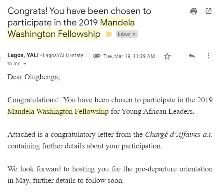Click the greeting 'Dear Olugbenga,'
The height and width of the screenshot is (194, 218).
pos(34,77)
